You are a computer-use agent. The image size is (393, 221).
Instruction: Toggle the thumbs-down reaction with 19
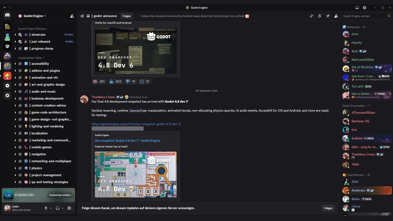(131, 81)
